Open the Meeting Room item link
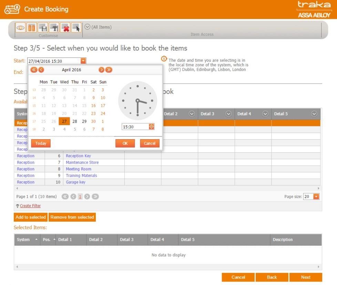Viewport: 337px width, 285px height. tap(79, 169)
